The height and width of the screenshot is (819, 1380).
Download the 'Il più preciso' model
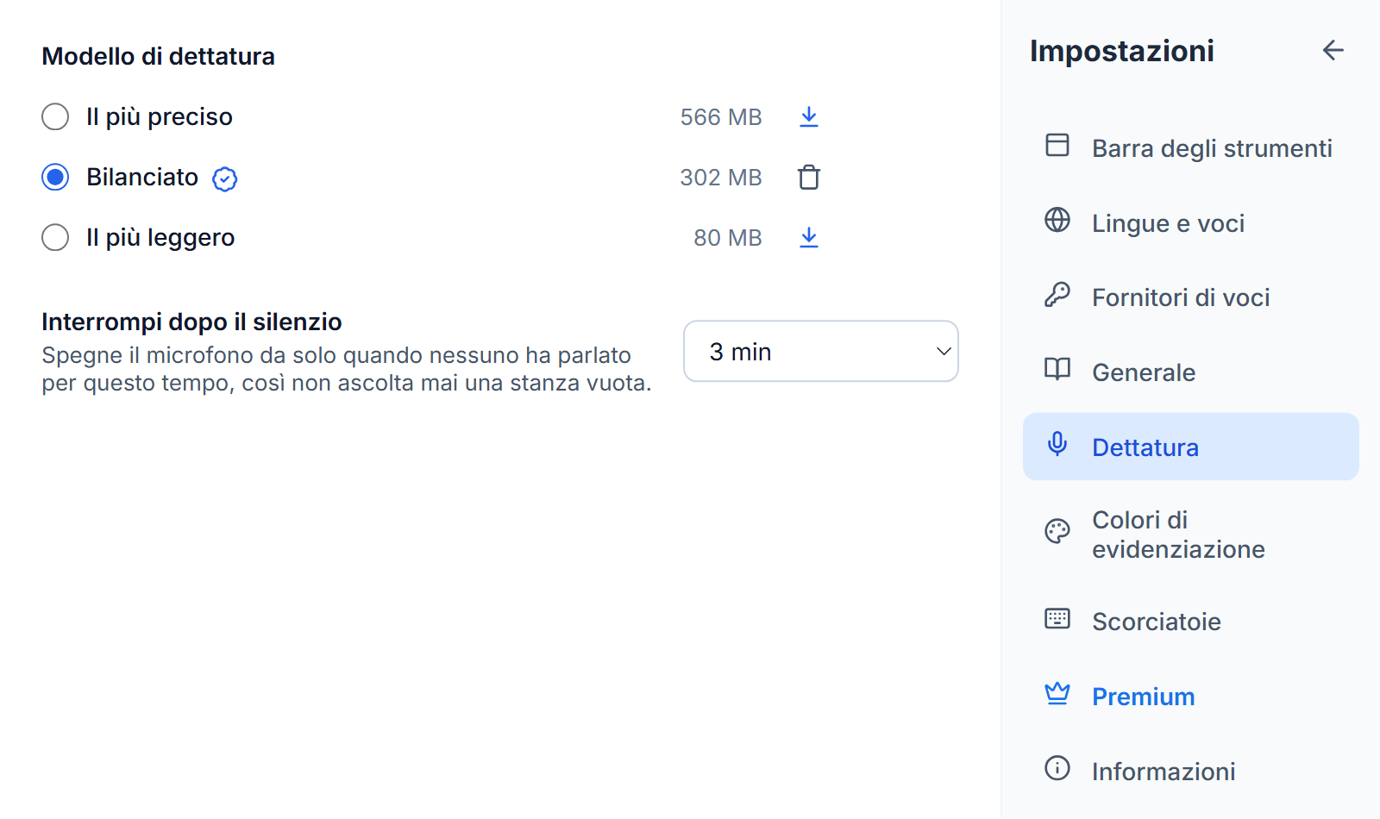pyautogui.click(x=808, y=116)
